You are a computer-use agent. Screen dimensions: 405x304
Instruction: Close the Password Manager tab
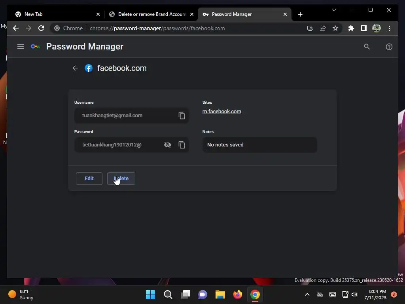point(285,14)
